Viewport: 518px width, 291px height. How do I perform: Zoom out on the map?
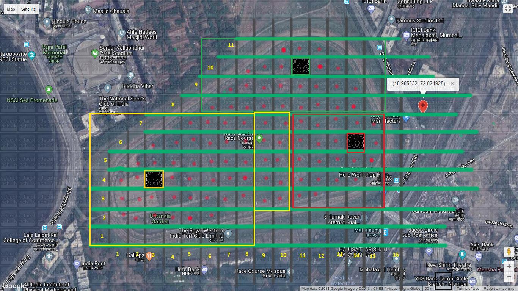(x=509, y=277)
